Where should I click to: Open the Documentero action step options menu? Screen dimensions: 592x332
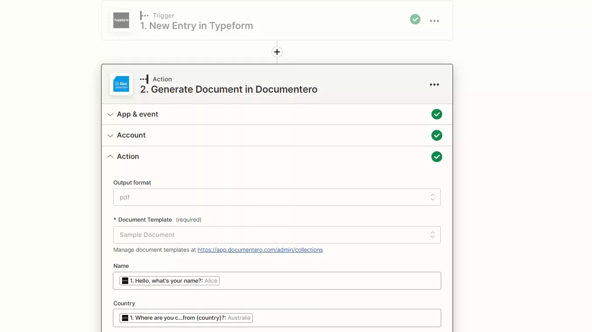[x=434, y=85]
